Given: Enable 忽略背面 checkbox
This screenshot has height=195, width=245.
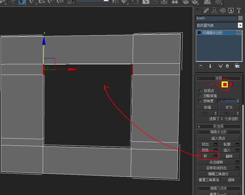Looking at the screenshot, I should tap(200, 96).
